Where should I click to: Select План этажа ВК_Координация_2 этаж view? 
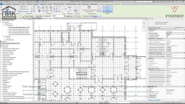pos(18,29)
